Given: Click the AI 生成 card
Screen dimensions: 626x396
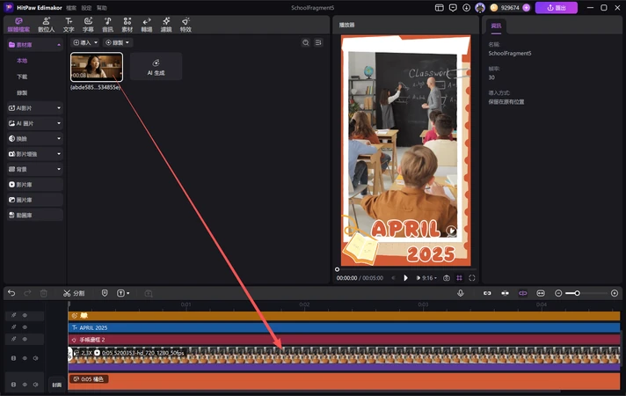Looking at the screenshot, I should (156, 67).
